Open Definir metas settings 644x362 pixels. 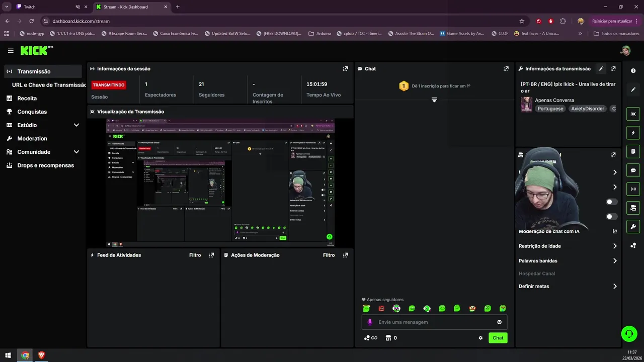[x=568, y=287]
